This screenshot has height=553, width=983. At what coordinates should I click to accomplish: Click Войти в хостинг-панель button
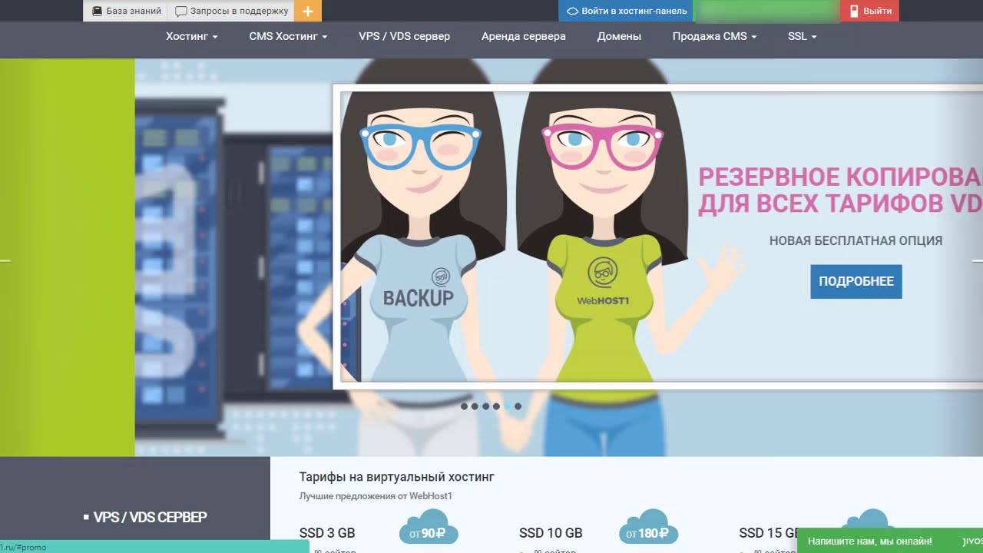[626, 11]
